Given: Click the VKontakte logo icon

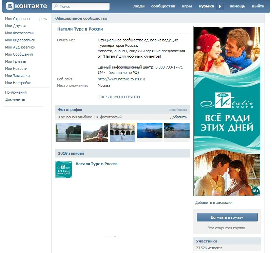Looking at the screenshot, I should click(10, 6).
